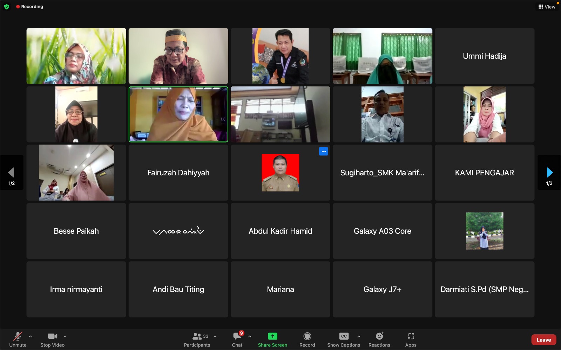Viewport: 561px width, 350px height.
Task: Open the Chat panel
Action: tap(237, 336)
